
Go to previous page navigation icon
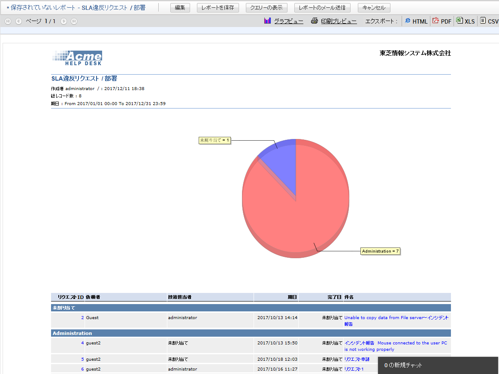click(x=18, y=21)
